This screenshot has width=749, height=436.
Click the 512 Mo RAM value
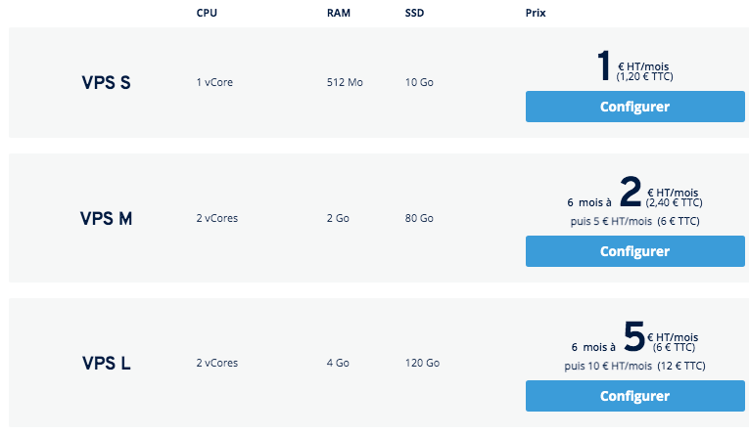point(345,82)
